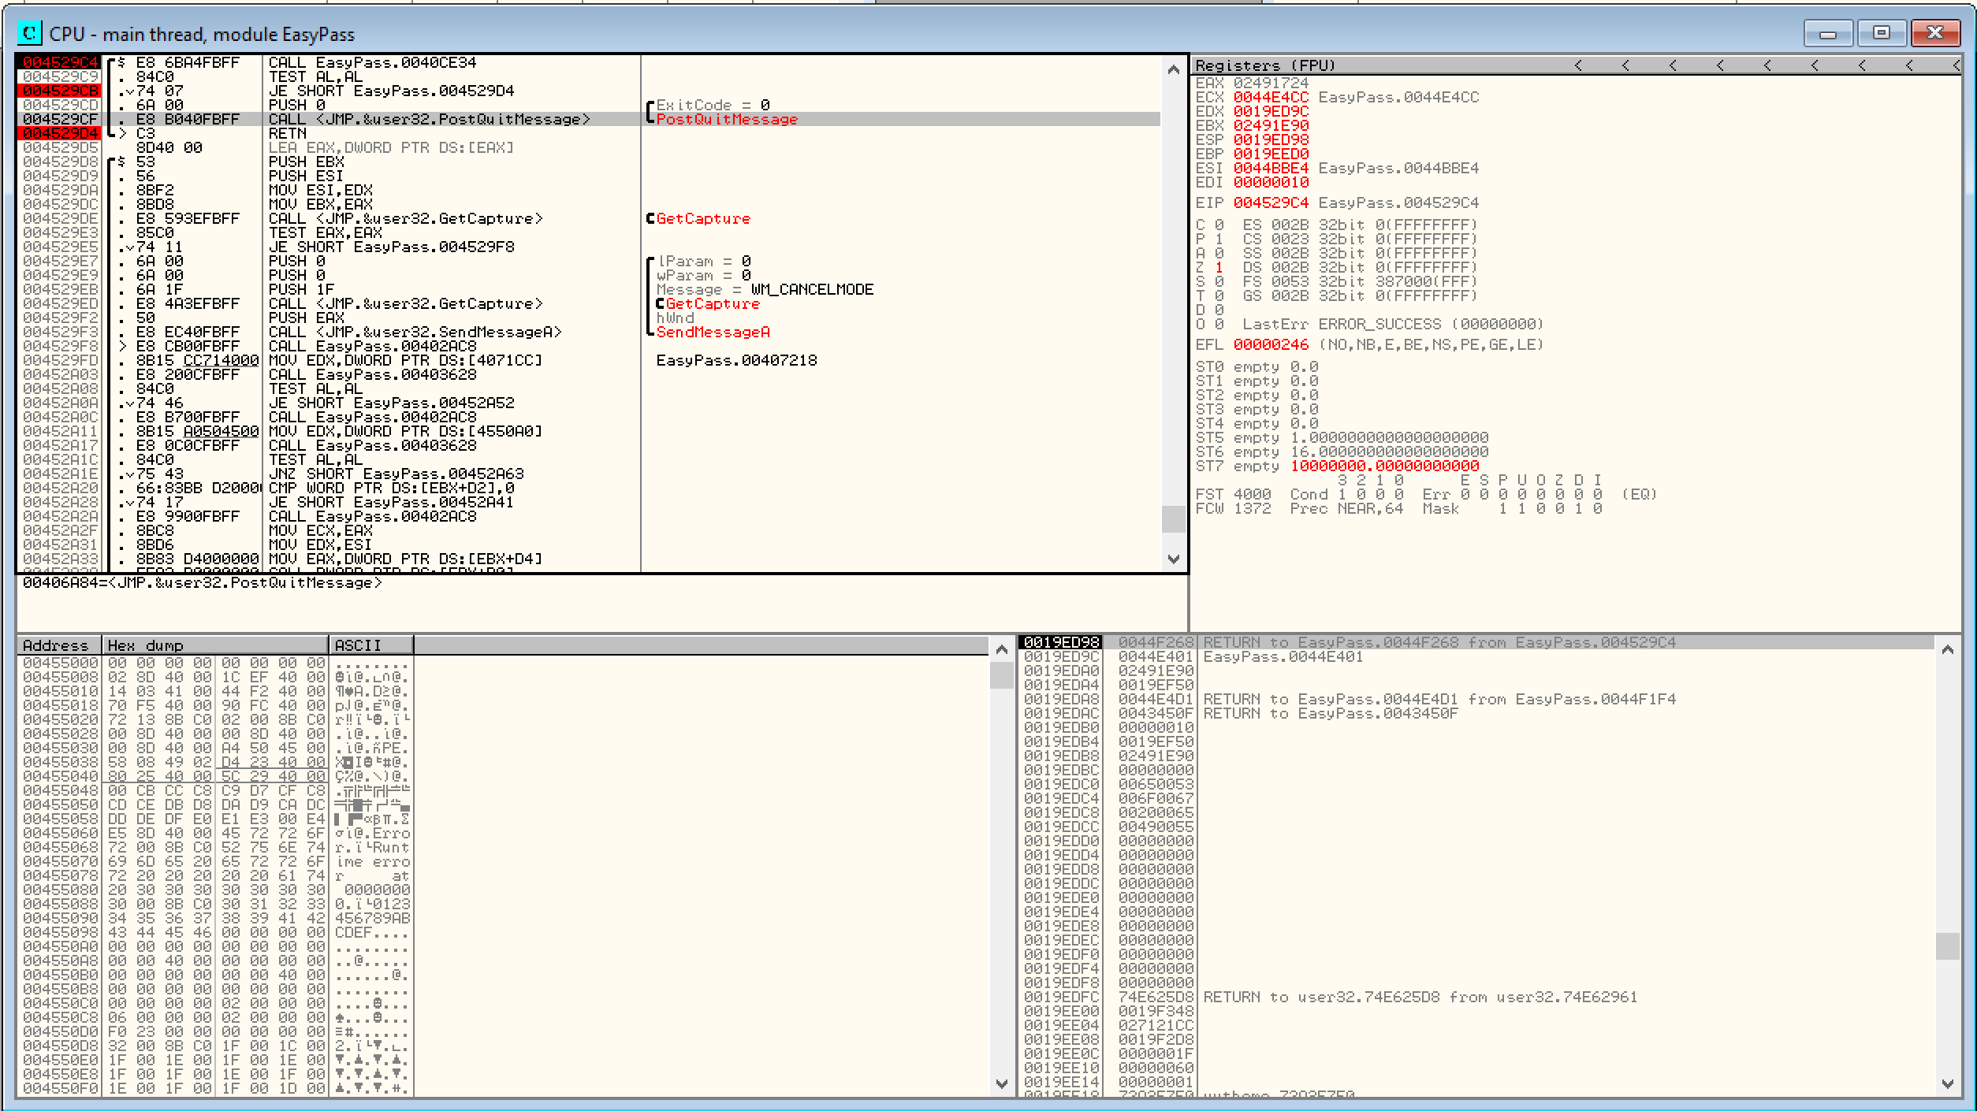
Task: Toggle the P flag value
Action: point(1219,239)
